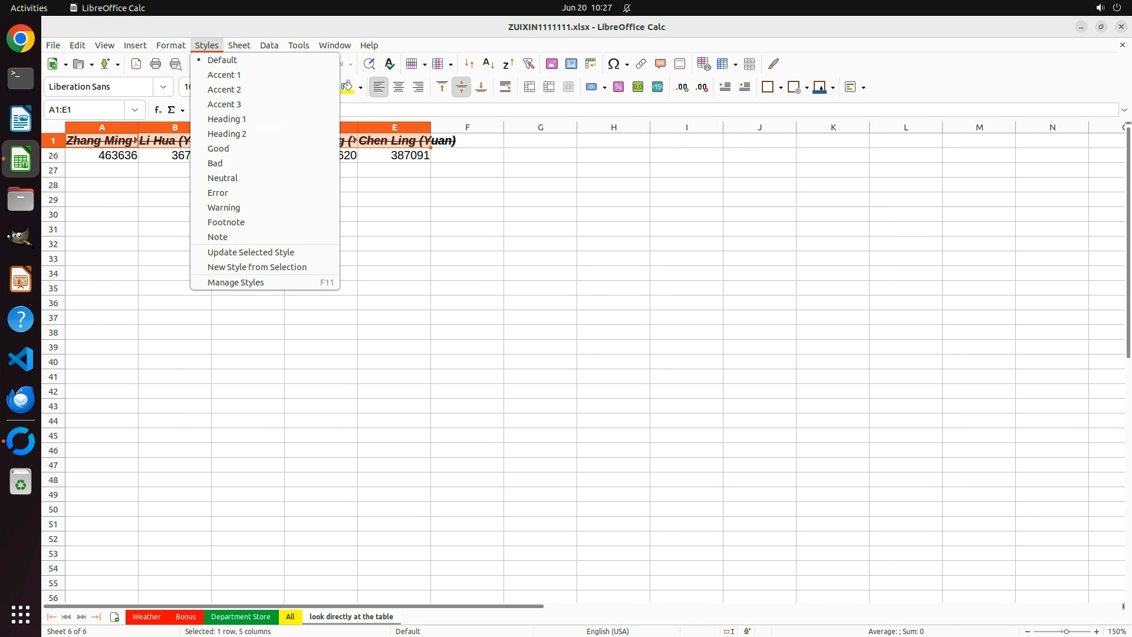Screen dimensions: 1132x637
Task: Click New Style from Selection
Action: click(256, 267)
